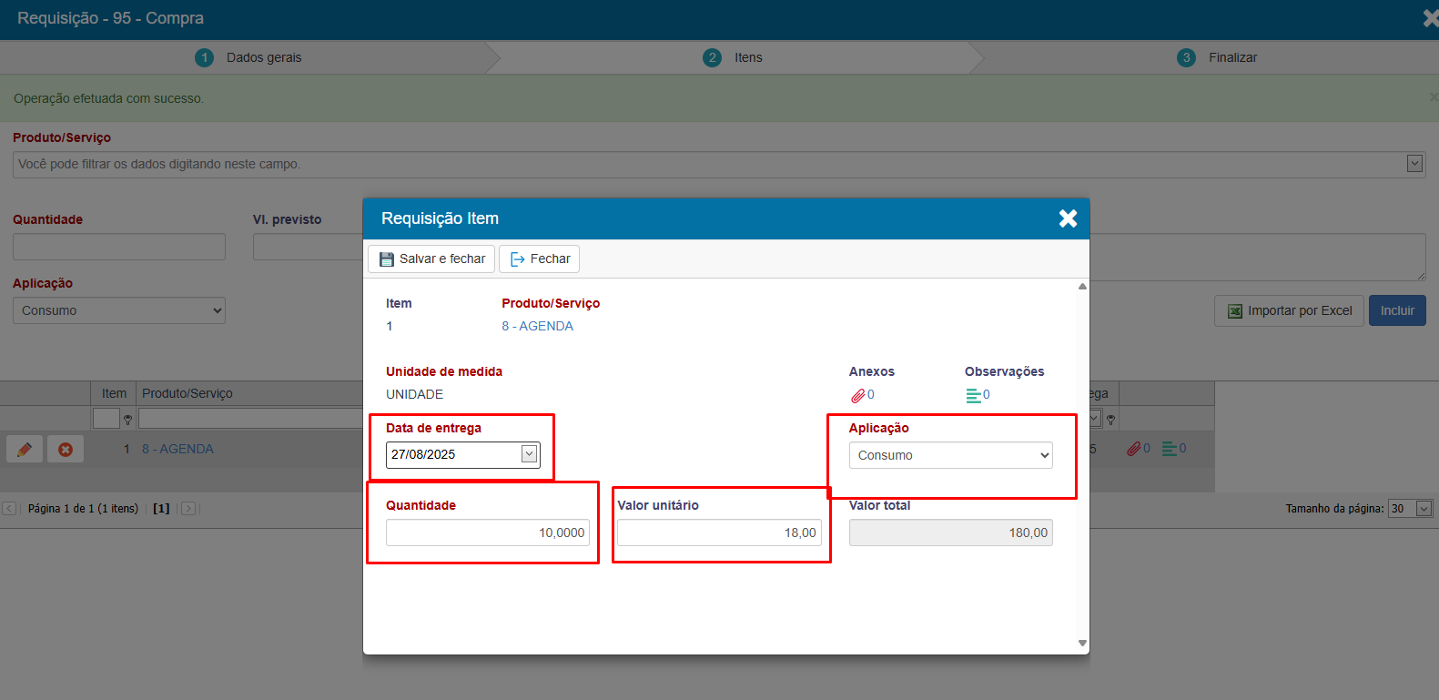Image resolution: width=1439 pixels, height=700 pixels.
Task: Expand the Tamanho da página dropdown
Action: (1424, 509)
